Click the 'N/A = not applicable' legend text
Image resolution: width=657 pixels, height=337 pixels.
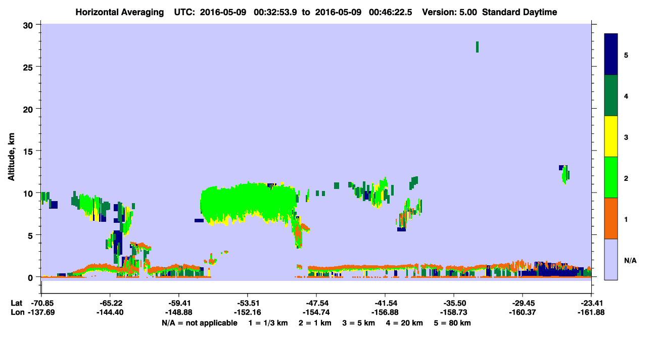tap(199, 323)
